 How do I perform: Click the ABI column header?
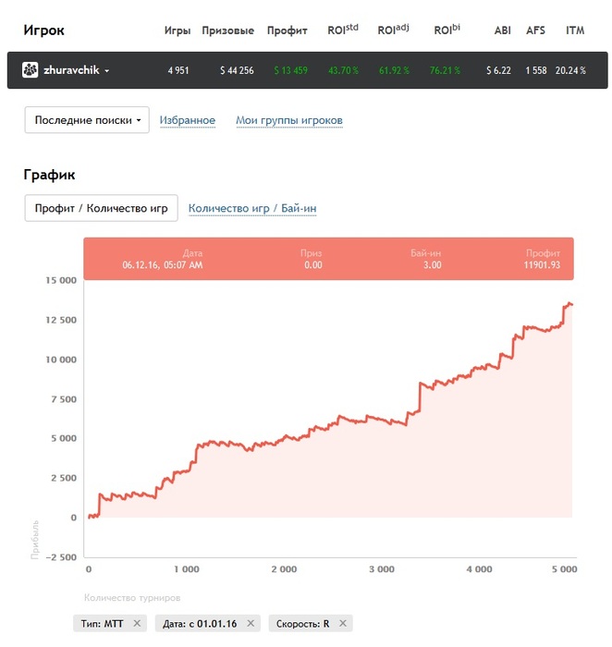pyautogui.click(x=502, y=31)
